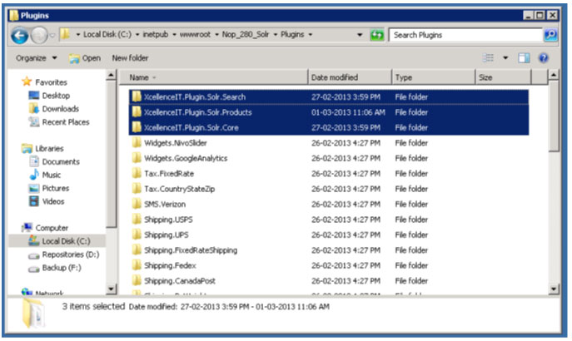Screen dimensions: 572x341
Task: Focus the Search Plugins field
Action: coord(465,35)
